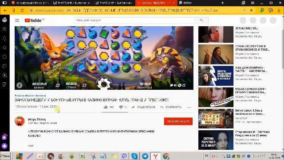Open the translate extension icon
The width and height of the screenshot is (284, 160).
[x=271, y=10]
